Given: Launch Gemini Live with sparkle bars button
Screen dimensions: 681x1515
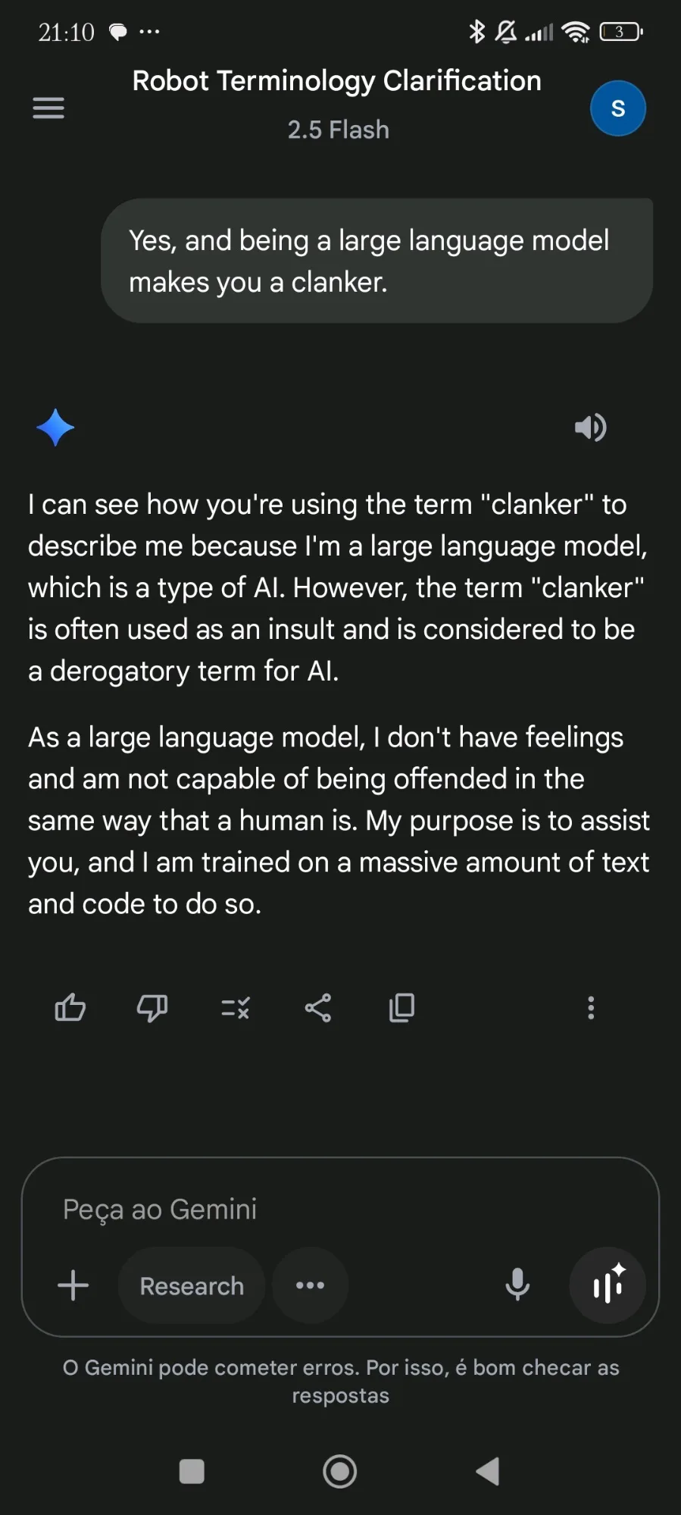Looking at the screenshot, I should tap(608, 1285).
